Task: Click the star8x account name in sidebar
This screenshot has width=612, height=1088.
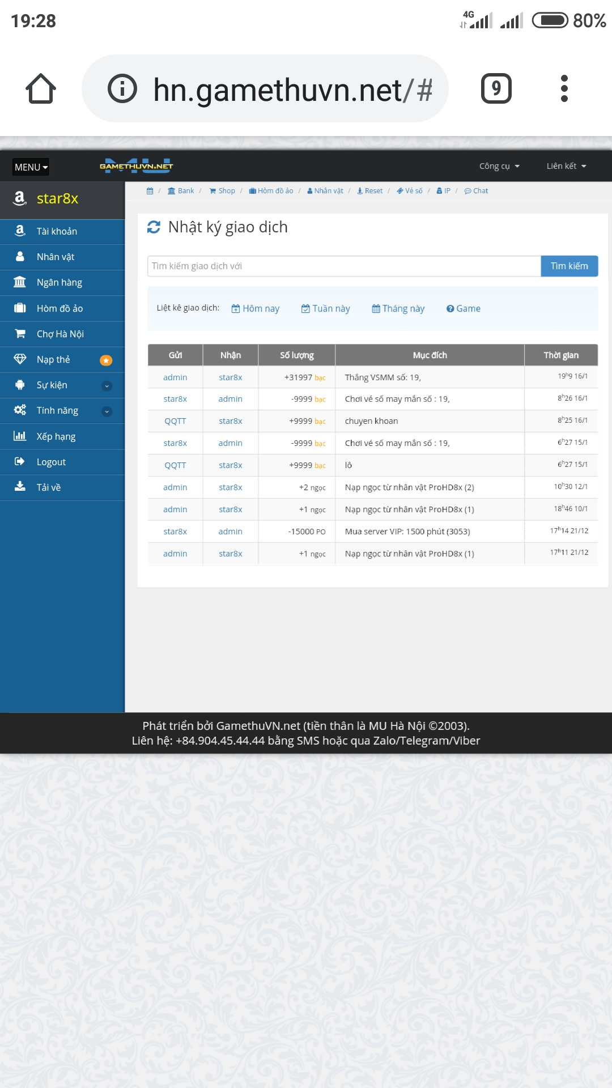Action: click(57, 198)
